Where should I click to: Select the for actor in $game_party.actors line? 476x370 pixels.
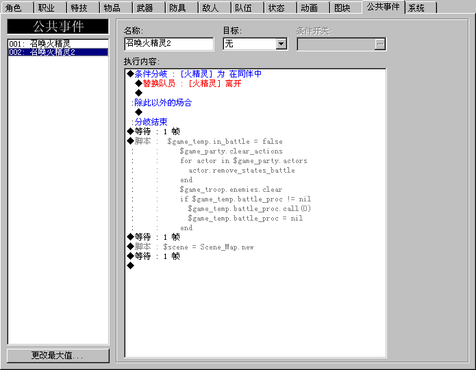pyautogui.click(x=255, y=161)
